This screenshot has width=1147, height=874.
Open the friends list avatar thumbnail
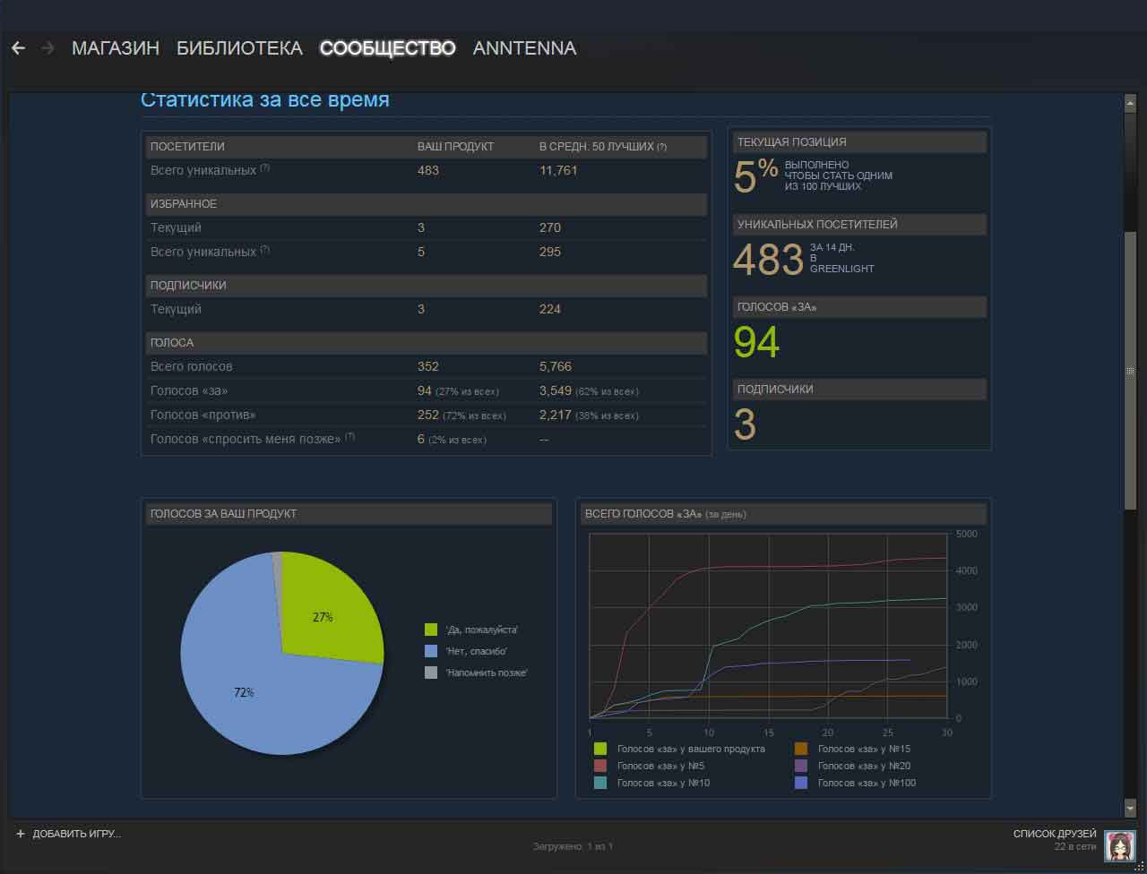coord(1120,845)
